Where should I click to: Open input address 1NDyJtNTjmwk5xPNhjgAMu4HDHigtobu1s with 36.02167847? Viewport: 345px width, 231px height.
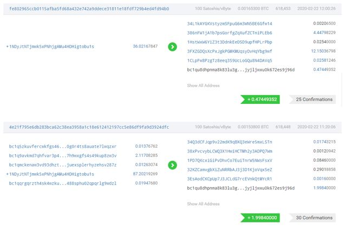tap(51, 47)
